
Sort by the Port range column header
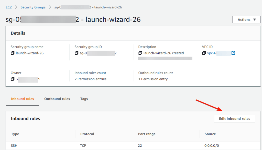pyautogui.click(x=146, y=134)
